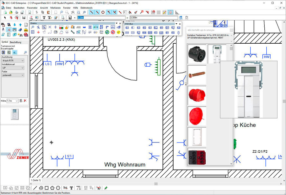Select the arrow pointer tool
The image size is (286, 195).
click(x=5, y=17)
